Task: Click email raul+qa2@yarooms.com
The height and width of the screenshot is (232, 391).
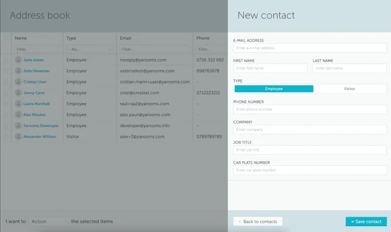Action: [x=144, y=104]
